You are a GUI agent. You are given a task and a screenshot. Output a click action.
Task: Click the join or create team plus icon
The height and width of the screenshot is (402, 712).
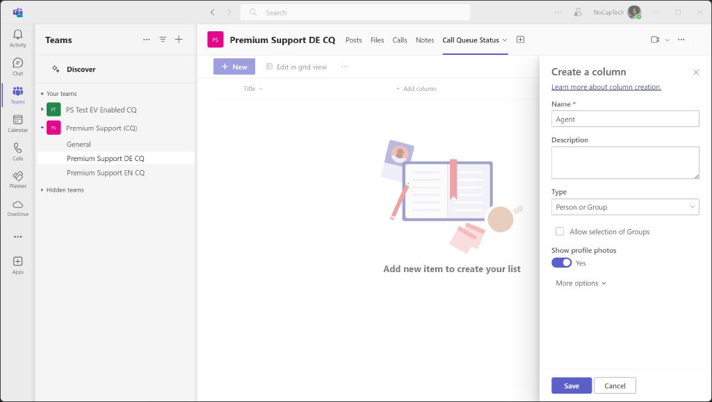(179, 40)
